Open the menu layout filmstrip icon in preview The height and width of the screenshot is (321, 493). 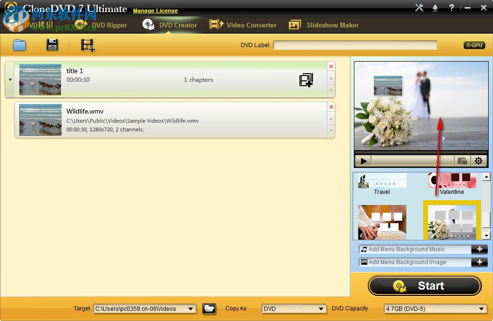462,161
